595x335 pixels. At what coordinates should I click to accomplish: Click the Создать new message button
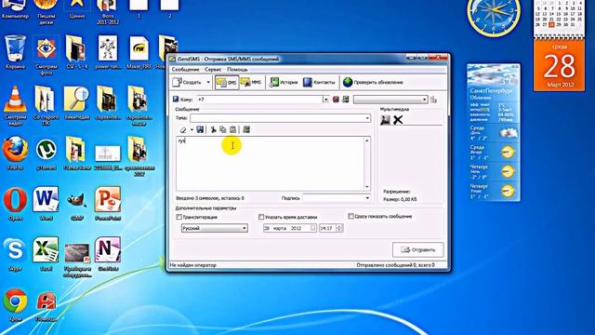(x=187, y=82)
